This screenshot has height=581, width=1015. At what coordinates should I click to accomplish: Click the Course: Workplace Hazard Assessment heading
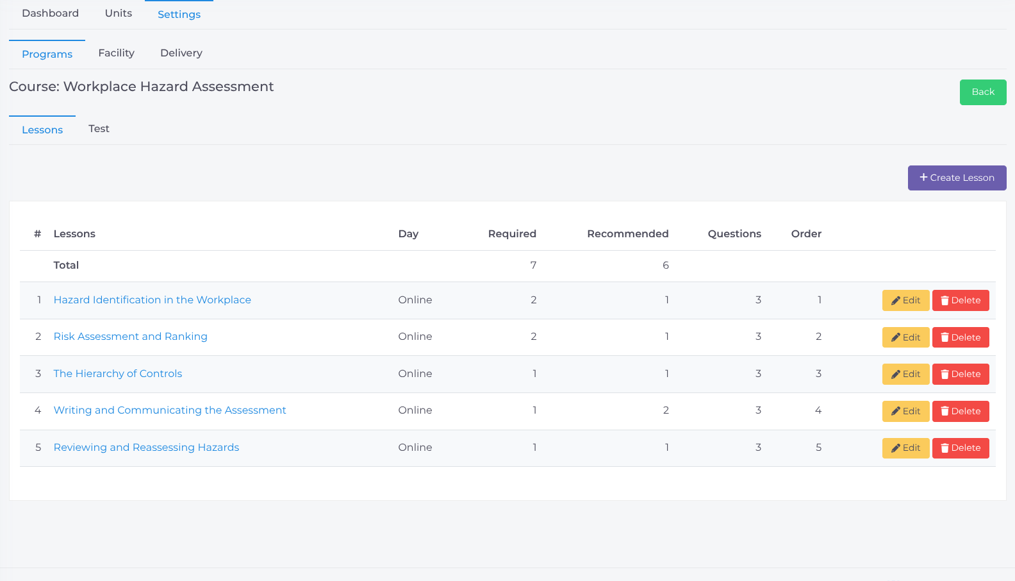pos(142,87)
